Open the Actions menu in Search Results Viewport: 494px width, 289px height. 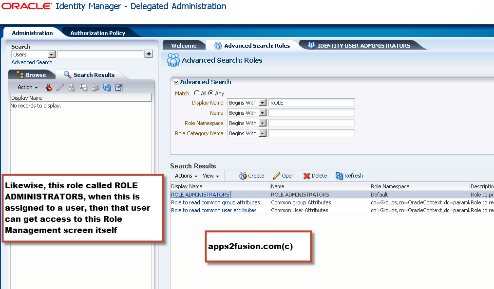[186, 176]
